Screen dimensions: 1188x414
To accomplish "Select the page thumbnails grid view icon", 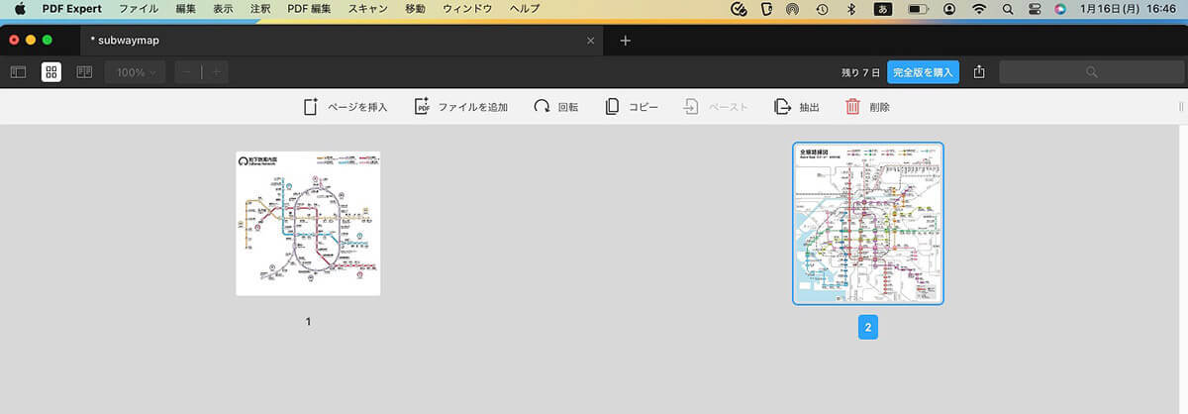I will coord(51,72).
